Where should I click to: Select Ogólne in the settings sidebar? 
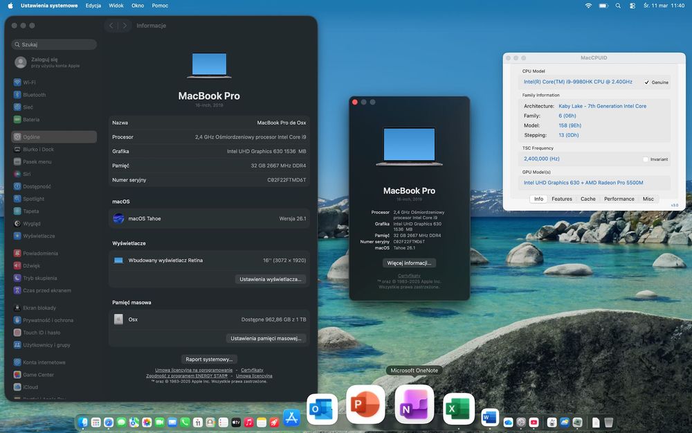pyautogui.click(x=54, y=137)
